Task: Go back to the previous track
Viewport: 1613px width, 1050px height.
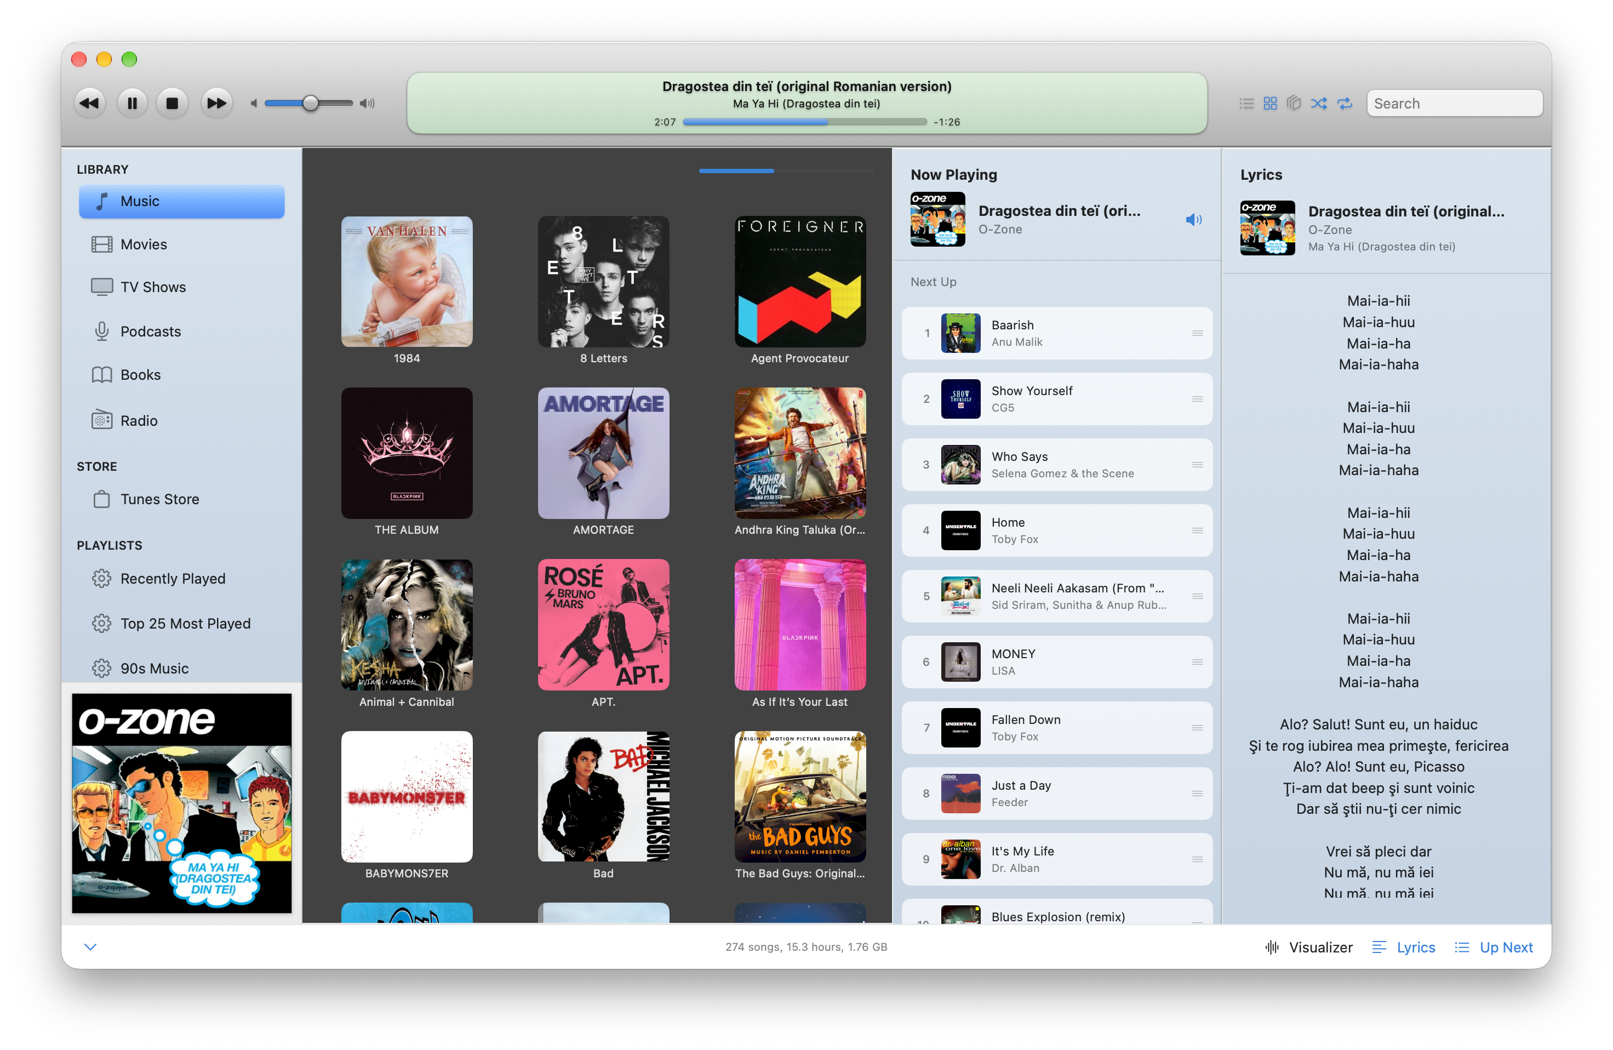Action: pos(89,104)
